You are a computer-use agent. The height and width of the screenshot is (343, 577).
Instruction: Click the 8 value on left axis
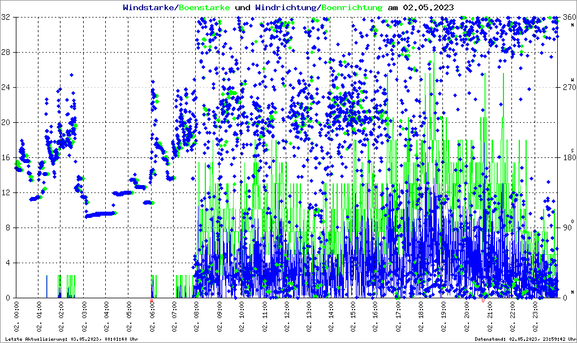(x=9, y=228)
